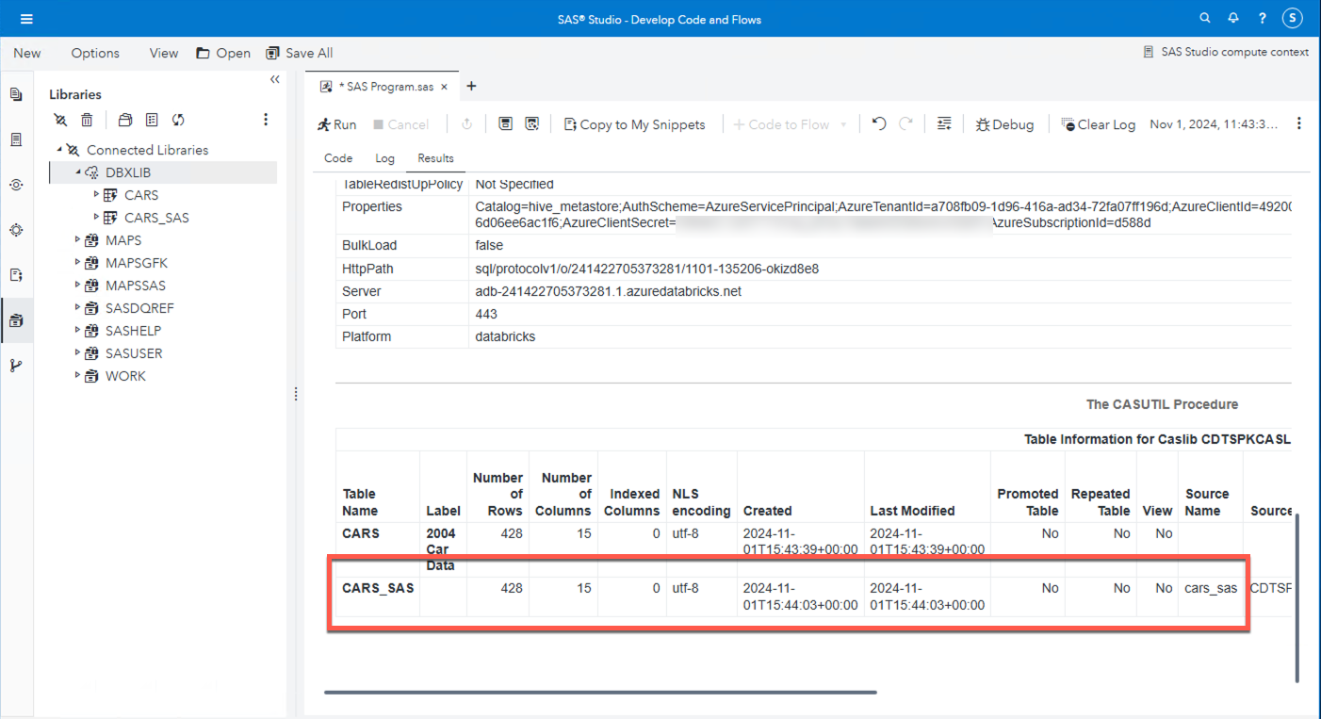Clear the log
This screenshot has height=719, width=1321.
(1097, 123)
